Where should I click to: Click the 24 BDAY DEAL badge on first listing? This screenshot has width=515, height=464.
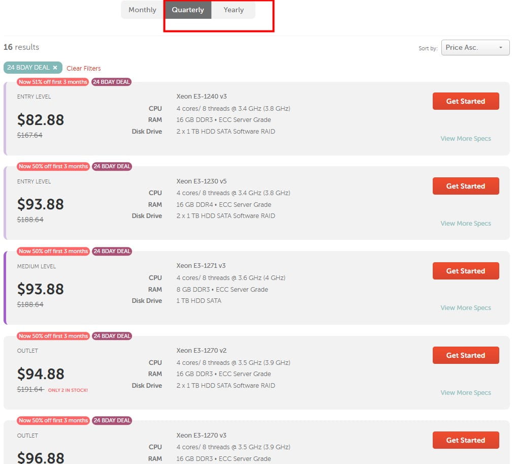[112, 82]
